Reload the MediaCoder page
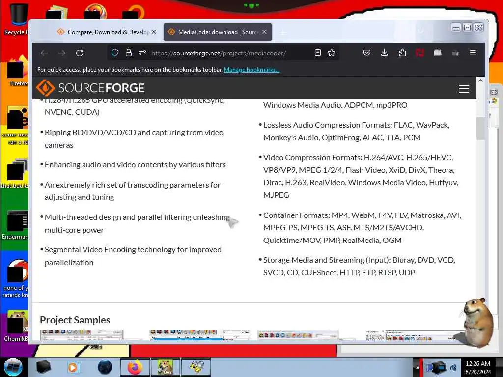503x377 pixels. pyautogui.click(x=80, y=53)
